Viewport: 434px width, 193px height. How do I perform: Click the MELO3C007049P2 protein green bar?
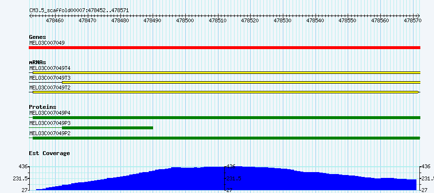pyautogui.click(x=226, y=138)
